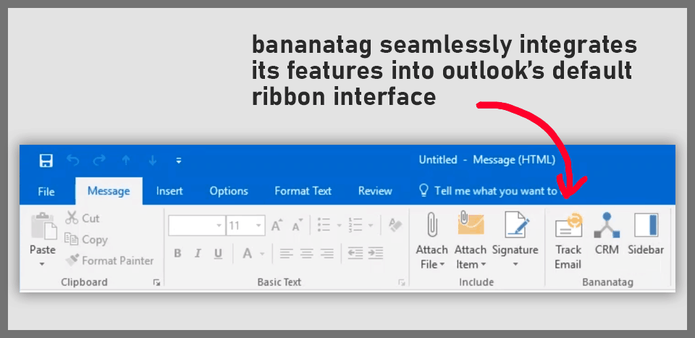Open the Clipboard group dialog launcher
The height and width of the screenshot is (338, 695).
pyautogui.click(x=156, y=283)
